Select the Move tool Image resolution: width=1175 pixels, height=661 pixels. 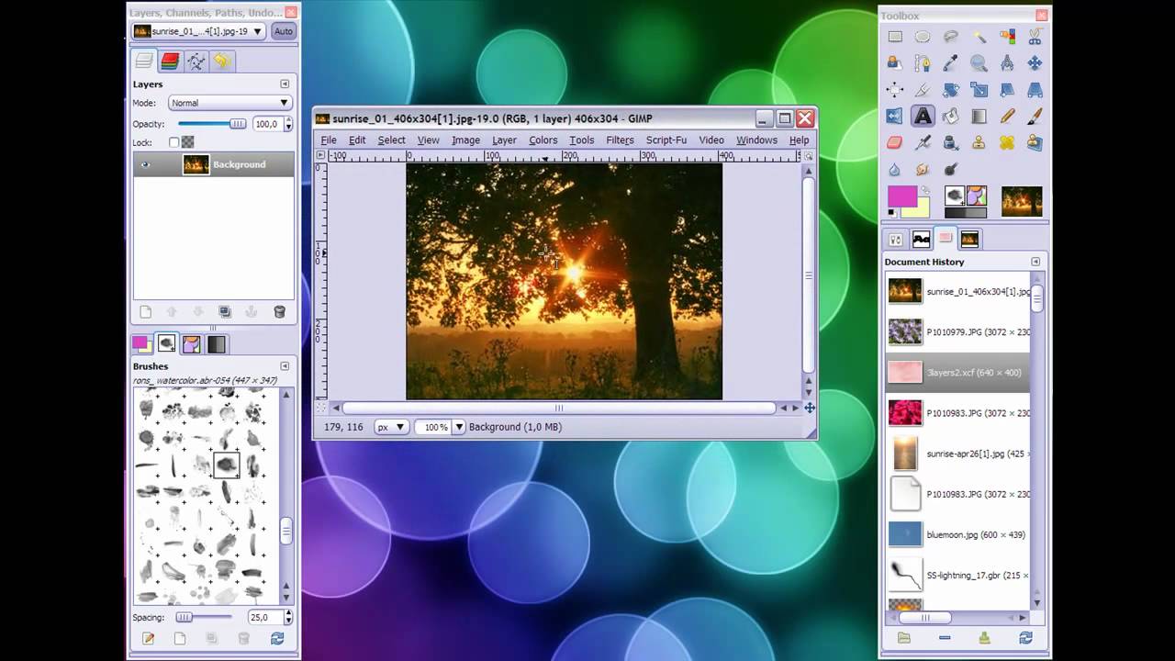tap(1035, 63)
